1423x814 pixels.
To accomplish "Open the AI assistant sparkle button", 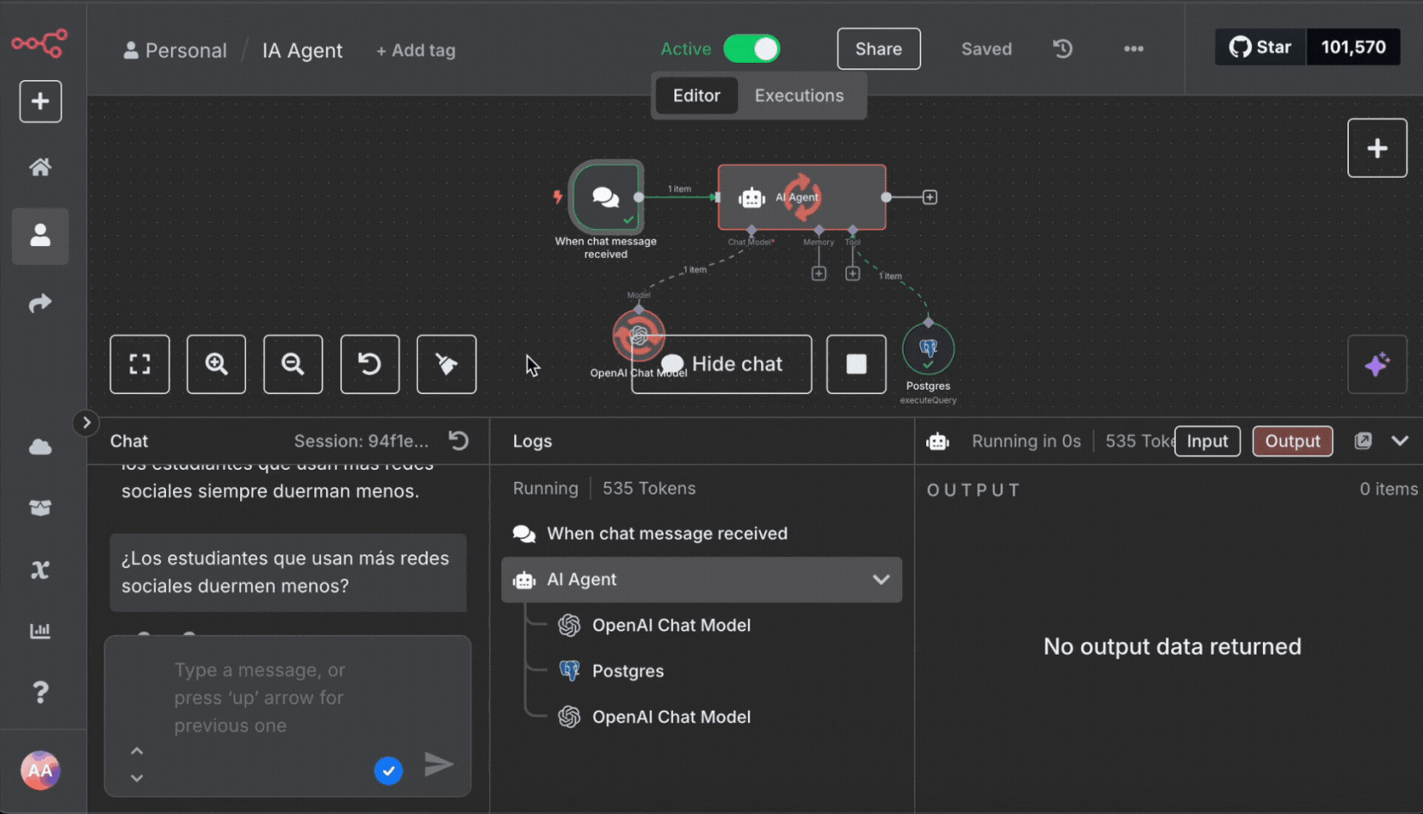I will (1377, 364).
